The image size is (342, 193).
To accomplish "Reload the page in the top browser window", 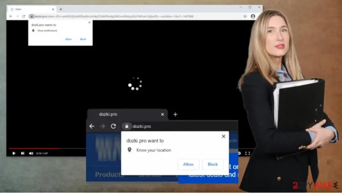I will coord(24,16).
